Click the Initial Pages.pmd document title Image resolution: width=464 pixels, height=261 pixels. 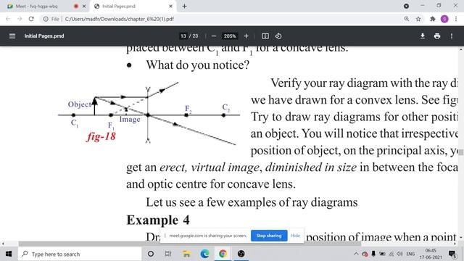pos(44,36)
